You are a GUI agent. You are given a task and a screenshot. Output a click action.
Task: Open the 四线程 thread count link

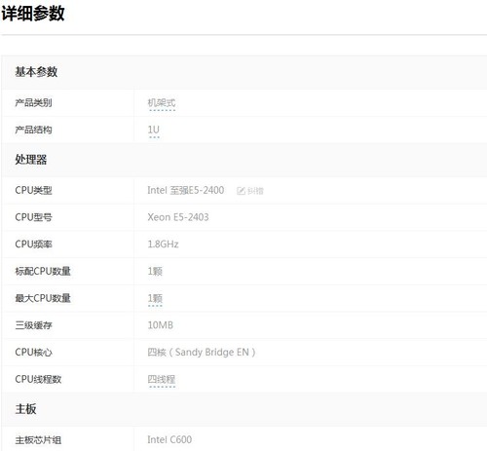(x=162, y=379)
